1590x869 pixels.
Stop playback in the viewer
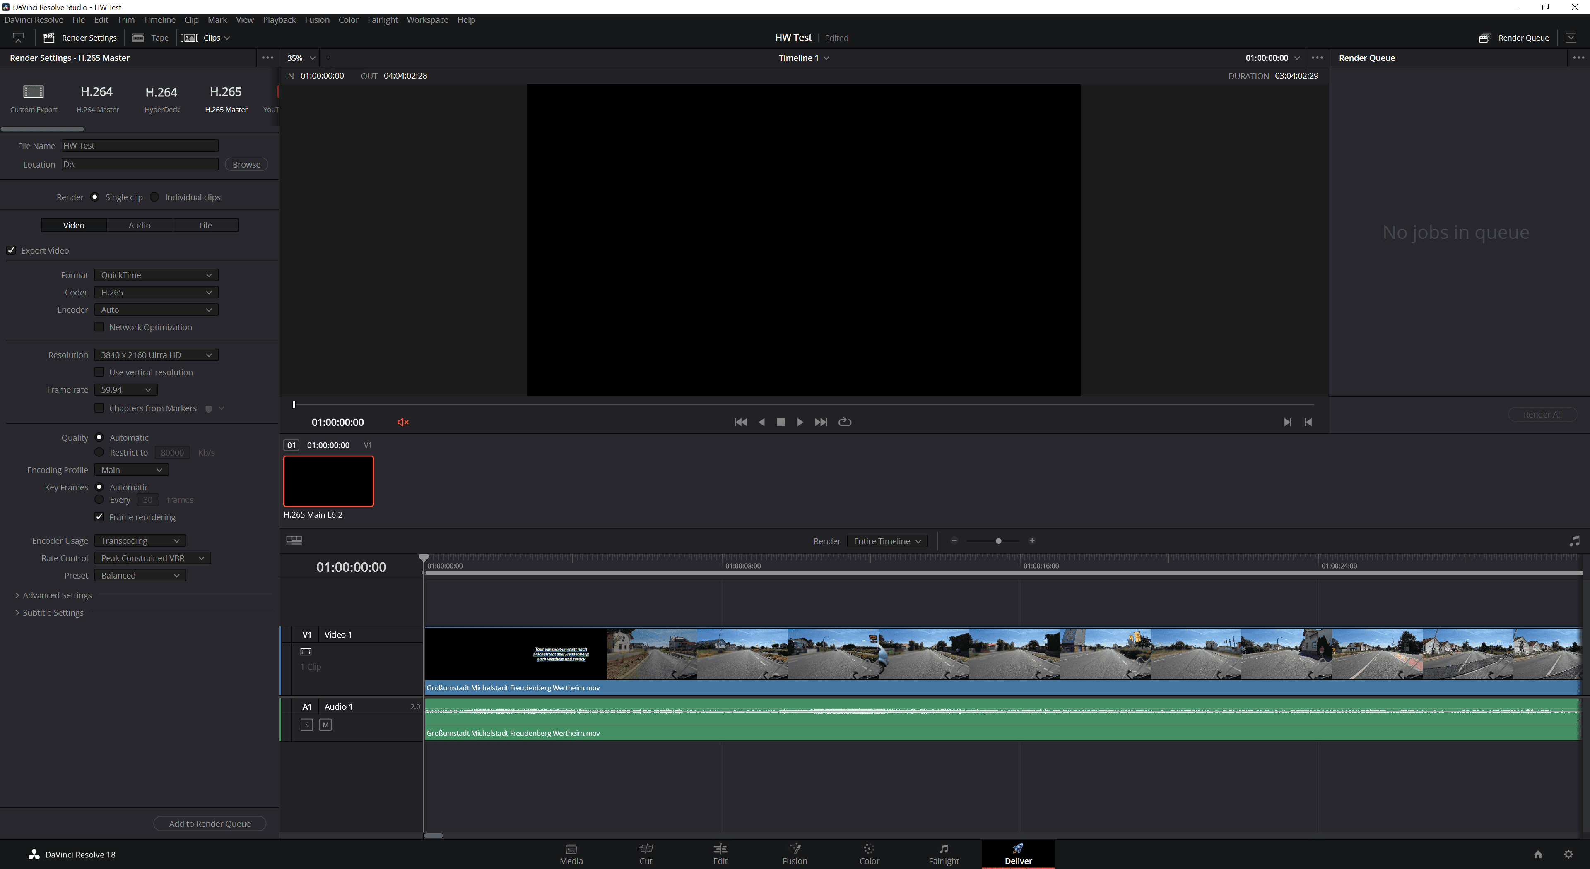pos(781,422)
